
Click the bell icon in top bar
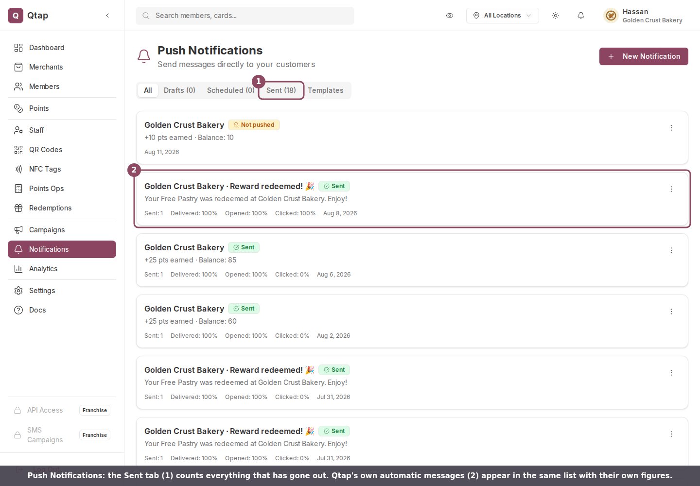point(580,16)
